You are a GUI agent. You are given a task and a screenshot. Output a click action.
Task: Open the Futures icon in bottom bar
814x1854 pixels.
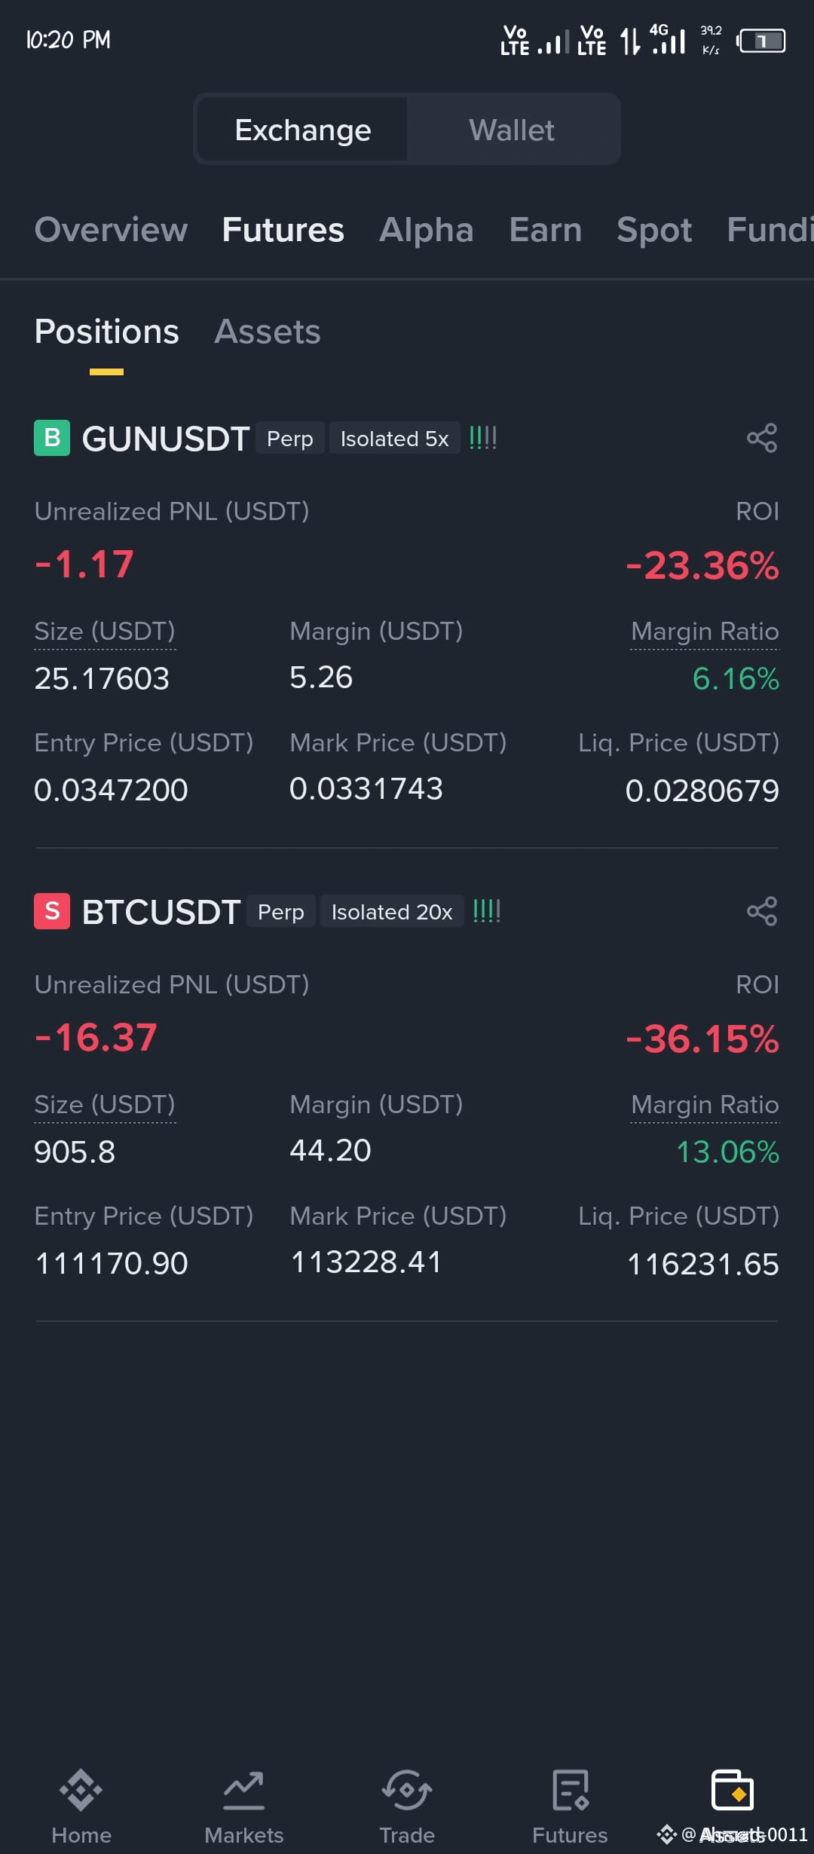[570, 1790]
